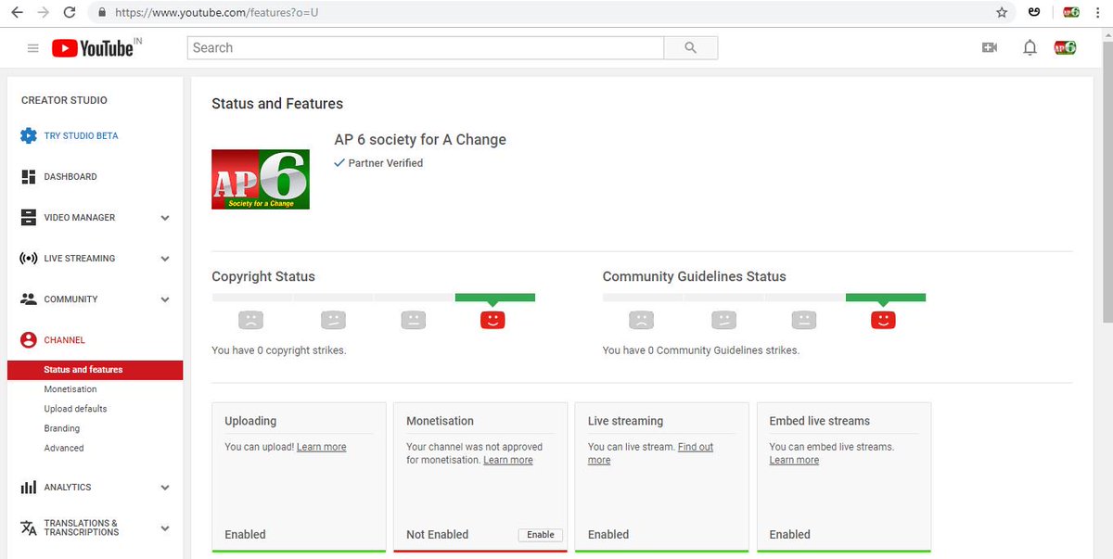1113x559 pixels.
Task: Click Learn more in Embed live streams
Action: (x=794, y=460)
